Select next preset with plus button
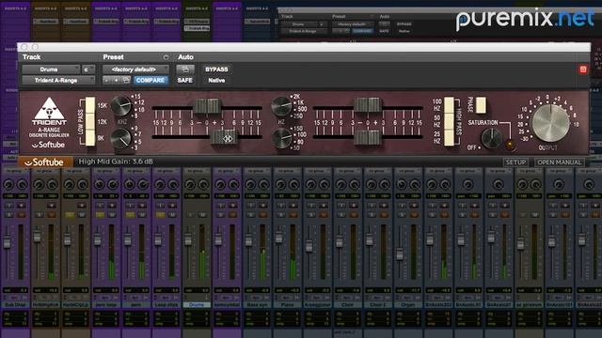This screenshot has width=602, height=338. click(x=117, y=80)
